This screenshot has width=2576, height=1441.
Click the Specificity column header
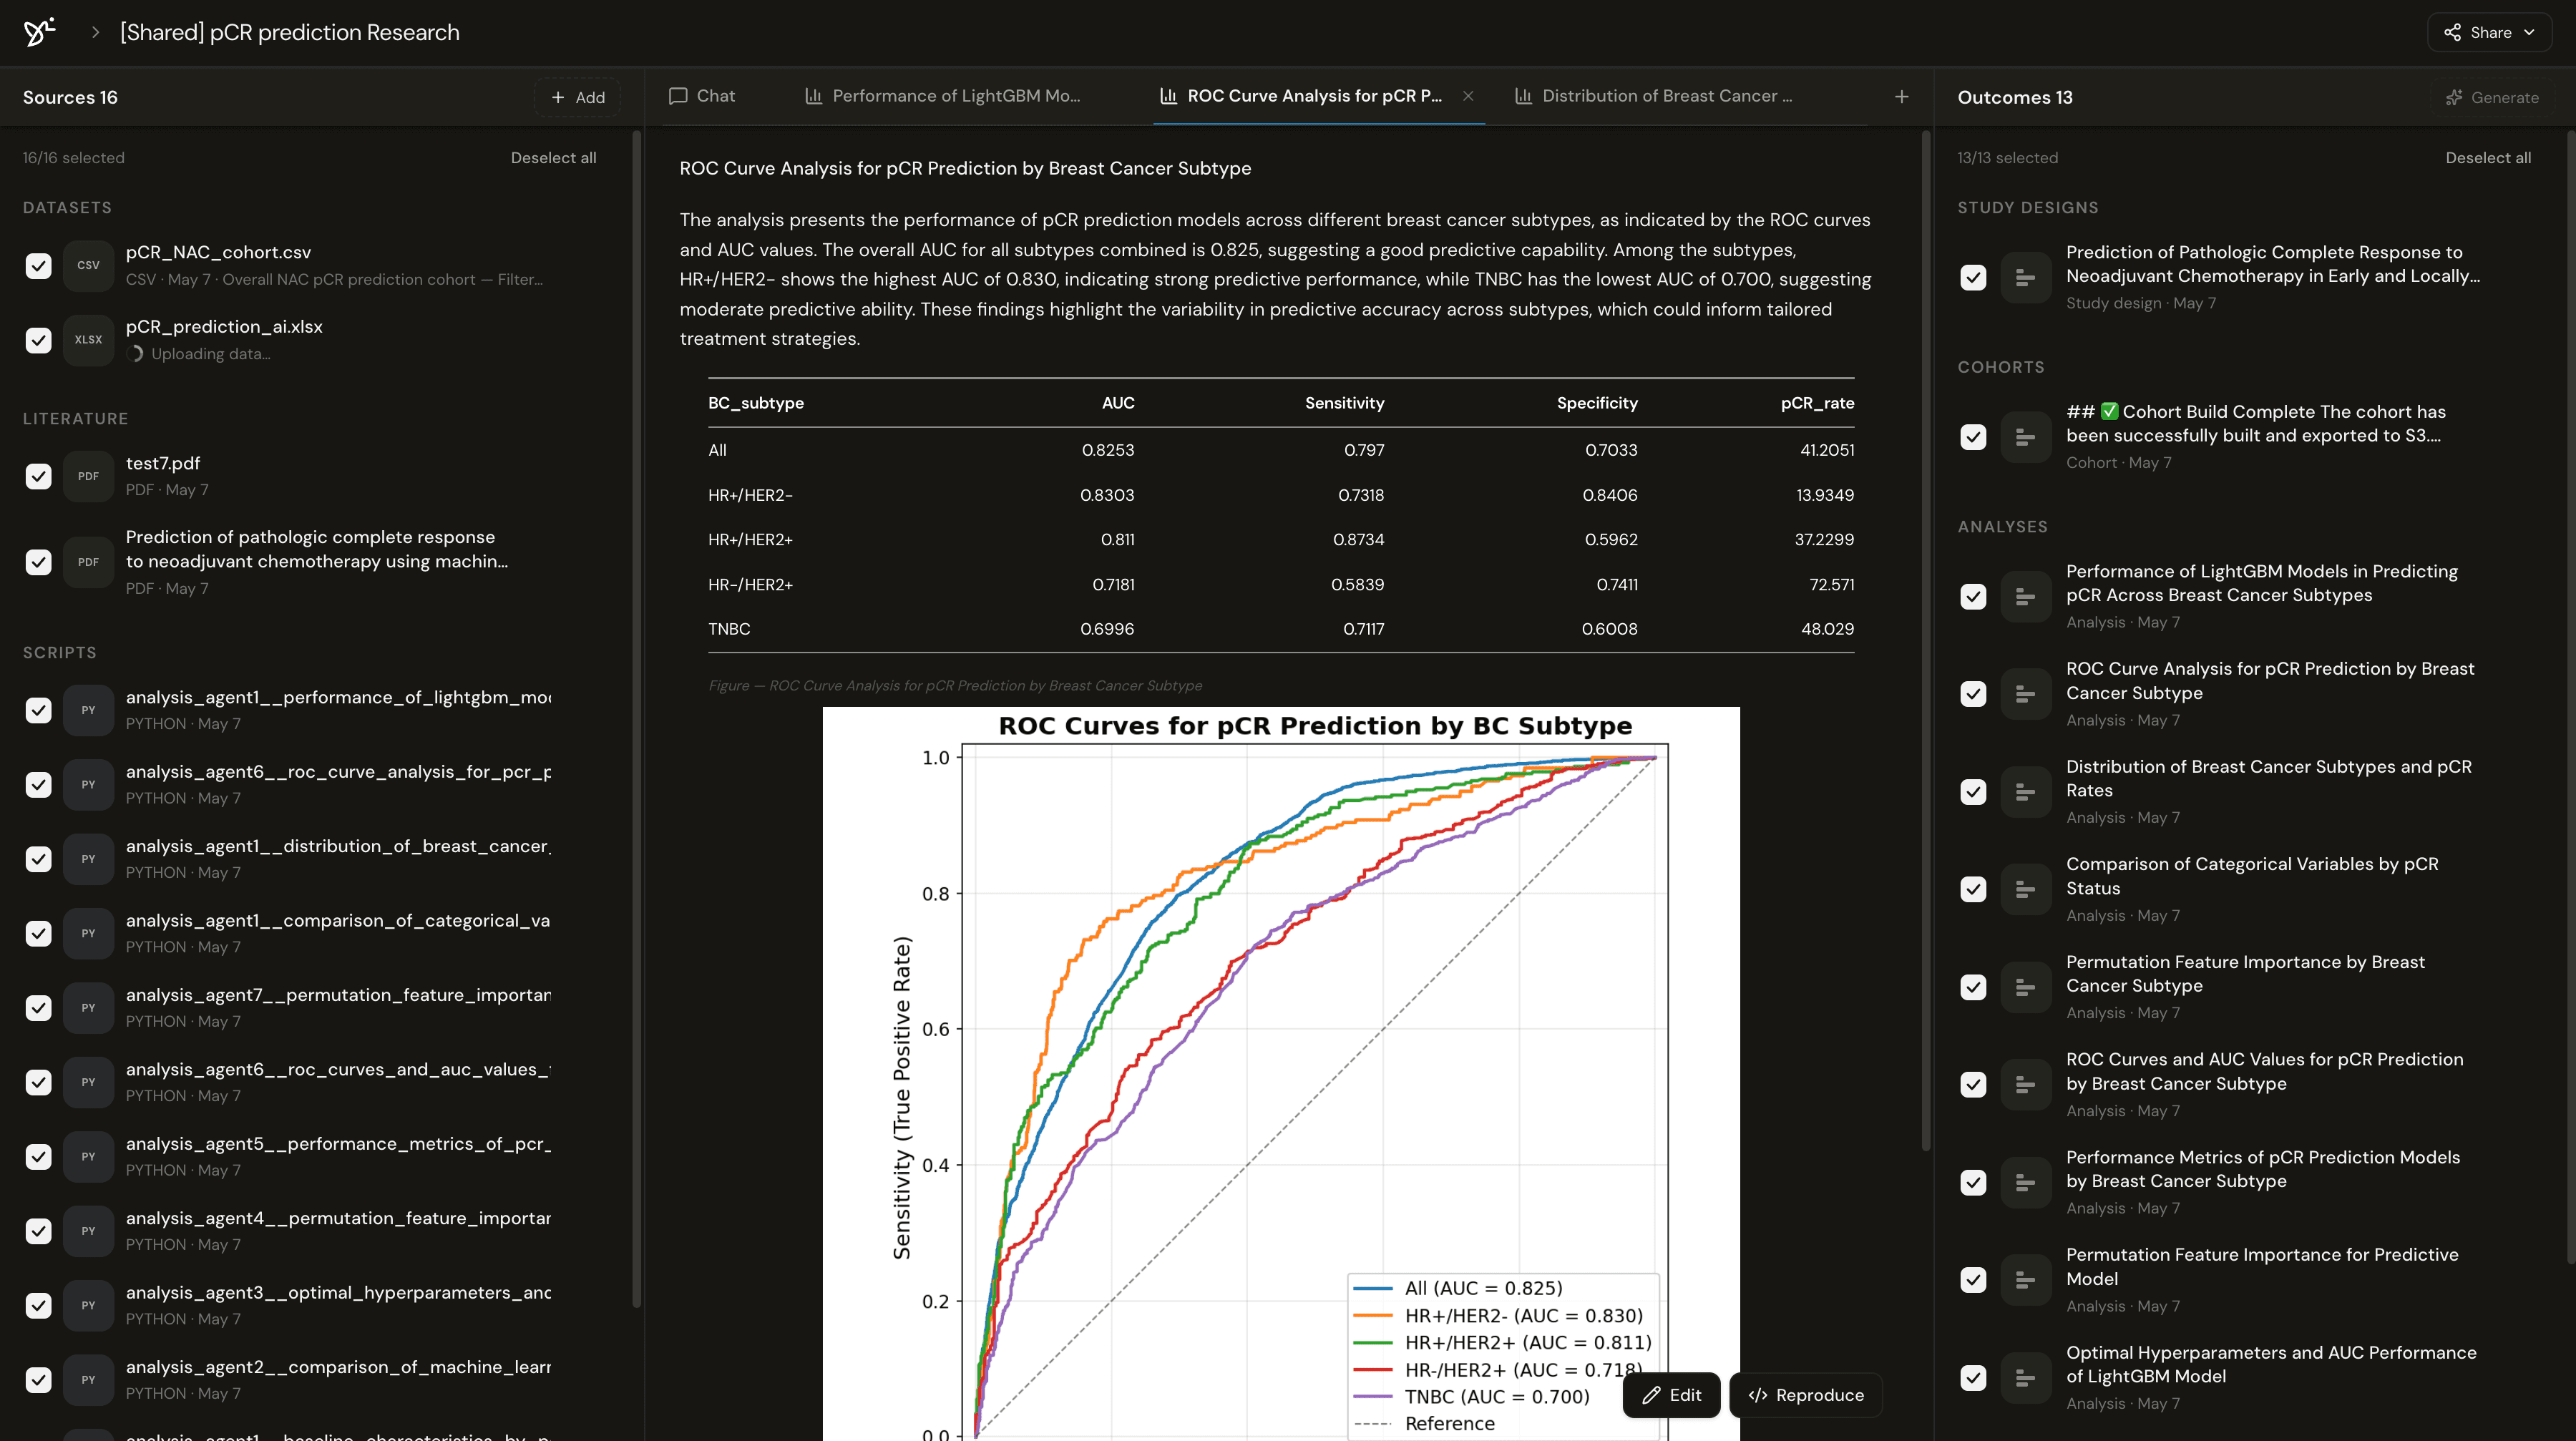(1597, 403)
